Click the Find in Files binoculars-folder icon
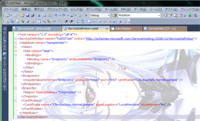This screenshot has width=200, height=121. tap(115, 15)
